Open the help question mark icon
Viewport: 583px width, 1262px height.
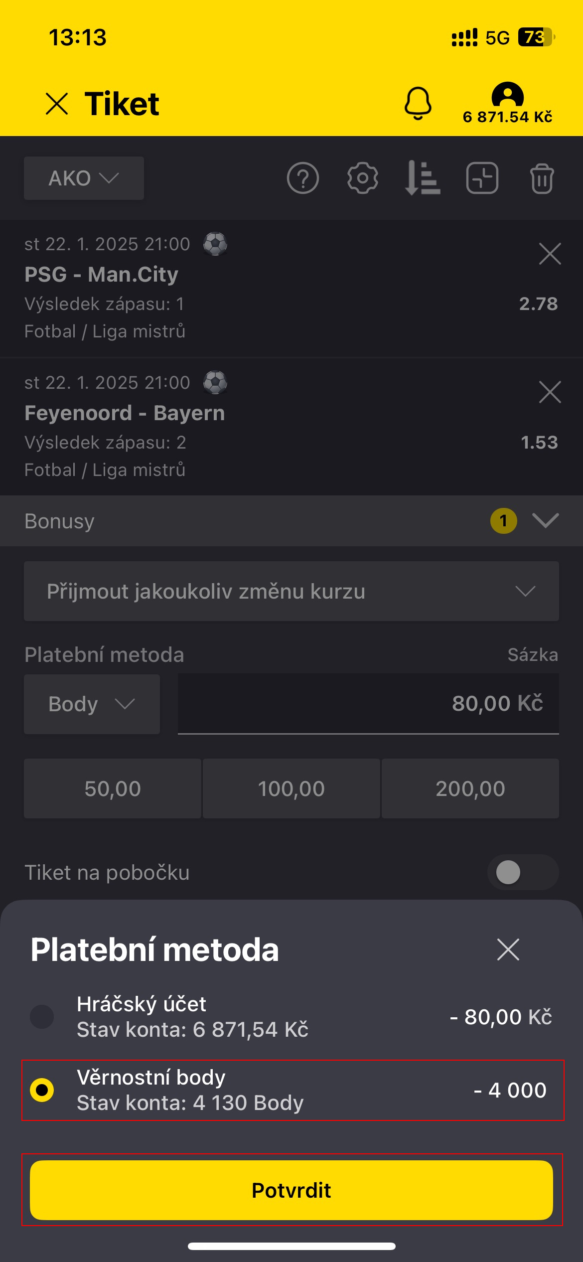coord(303,178)
